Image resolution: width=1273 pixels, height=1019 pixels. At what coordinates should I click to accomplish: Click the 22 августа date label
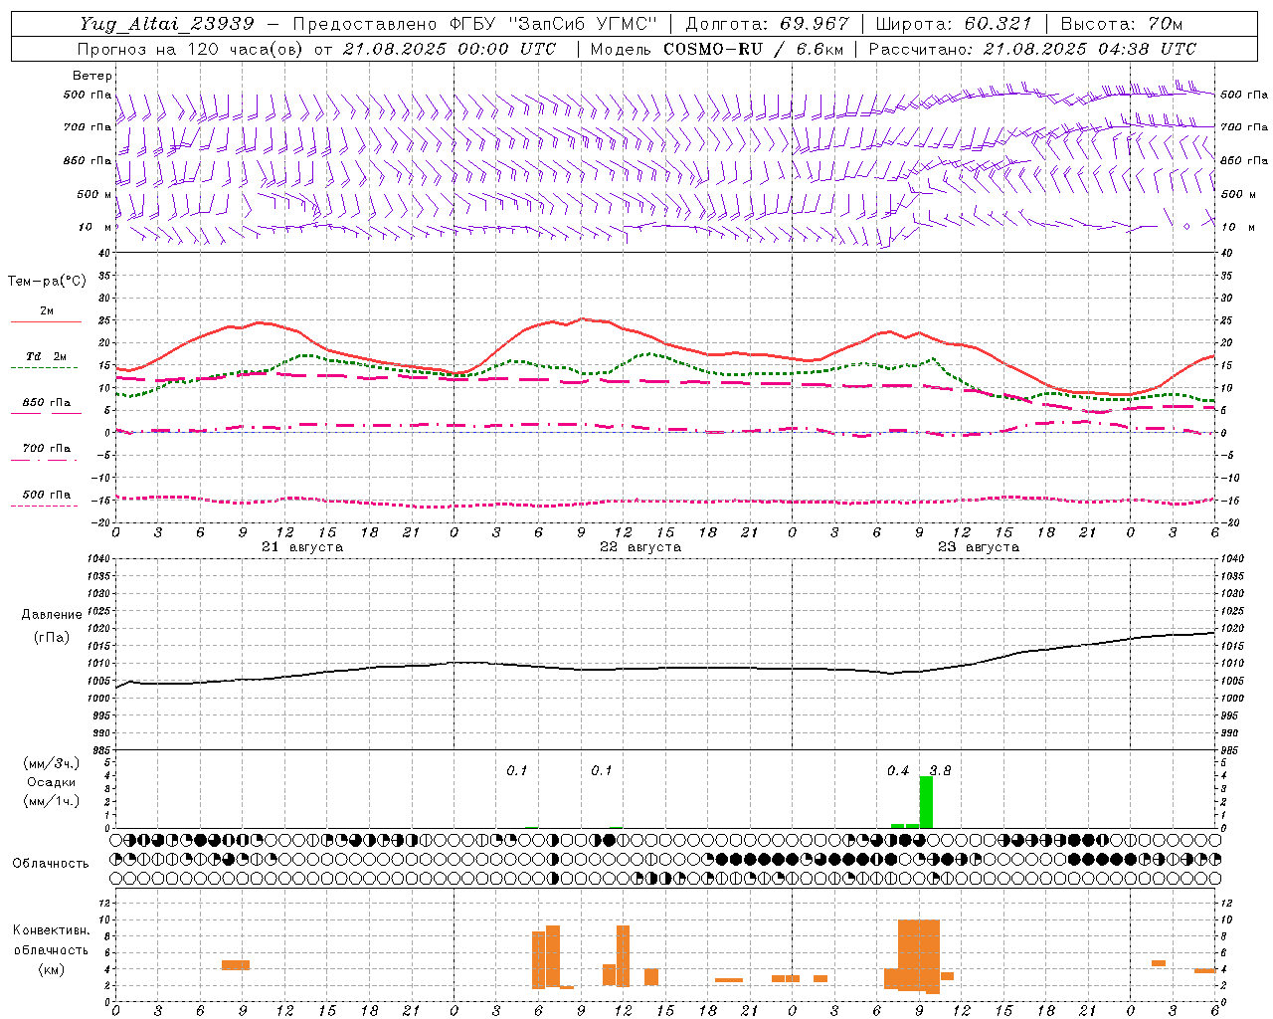(x=640, y=547)
